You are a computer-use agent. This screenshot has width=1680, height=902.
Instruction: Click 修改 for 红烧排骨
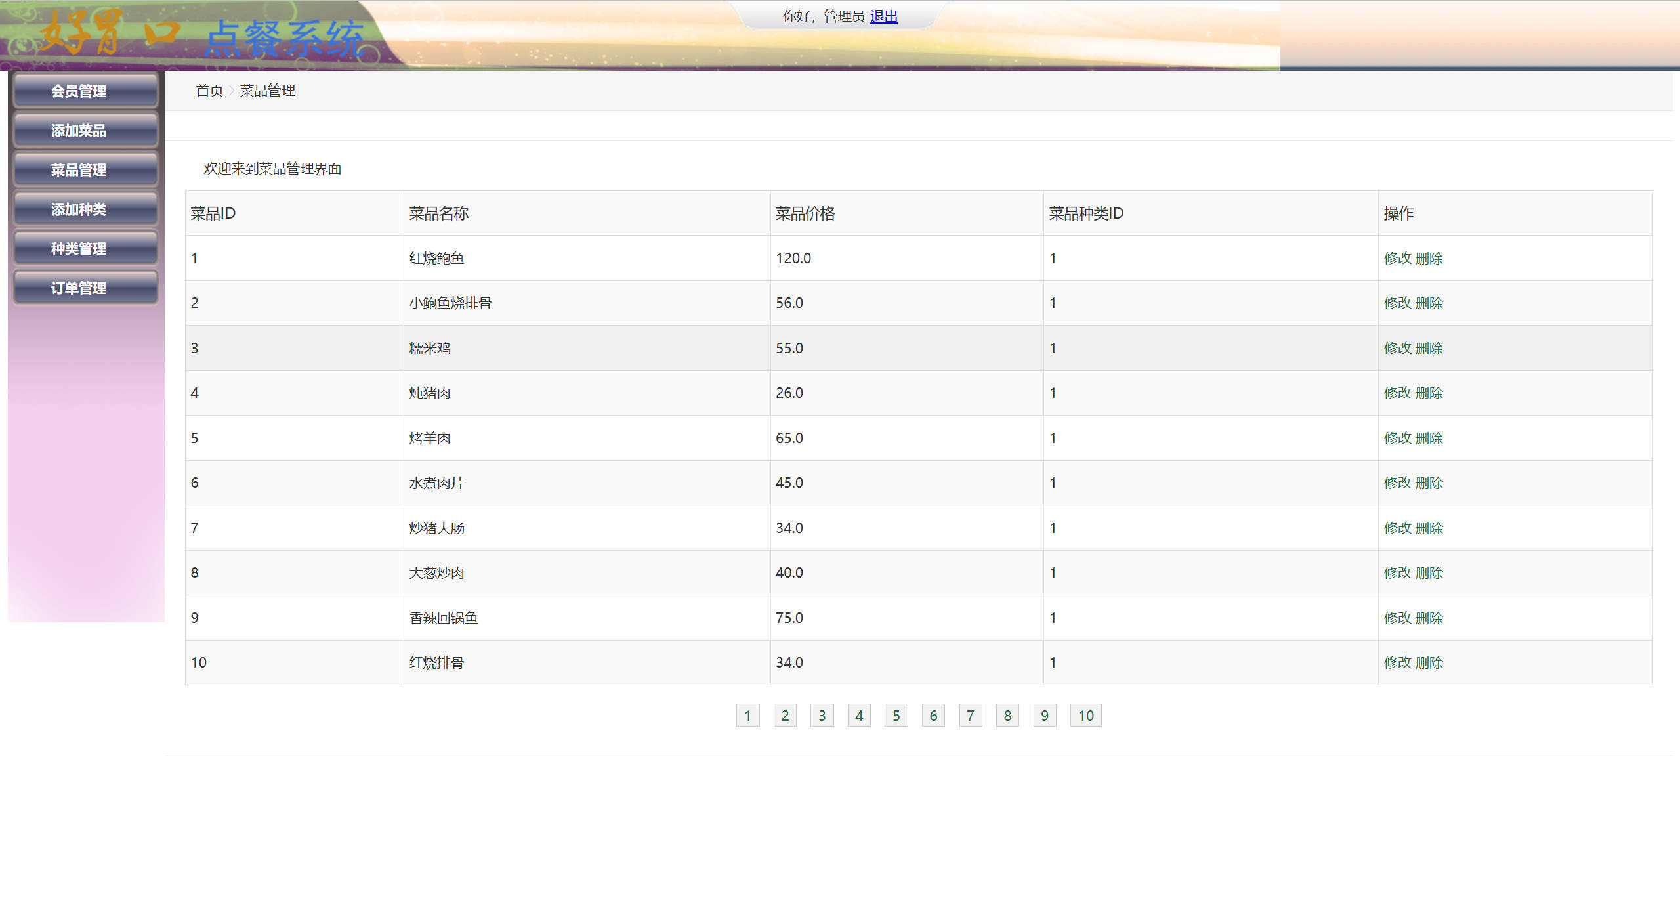click(x=1398, y=662)
